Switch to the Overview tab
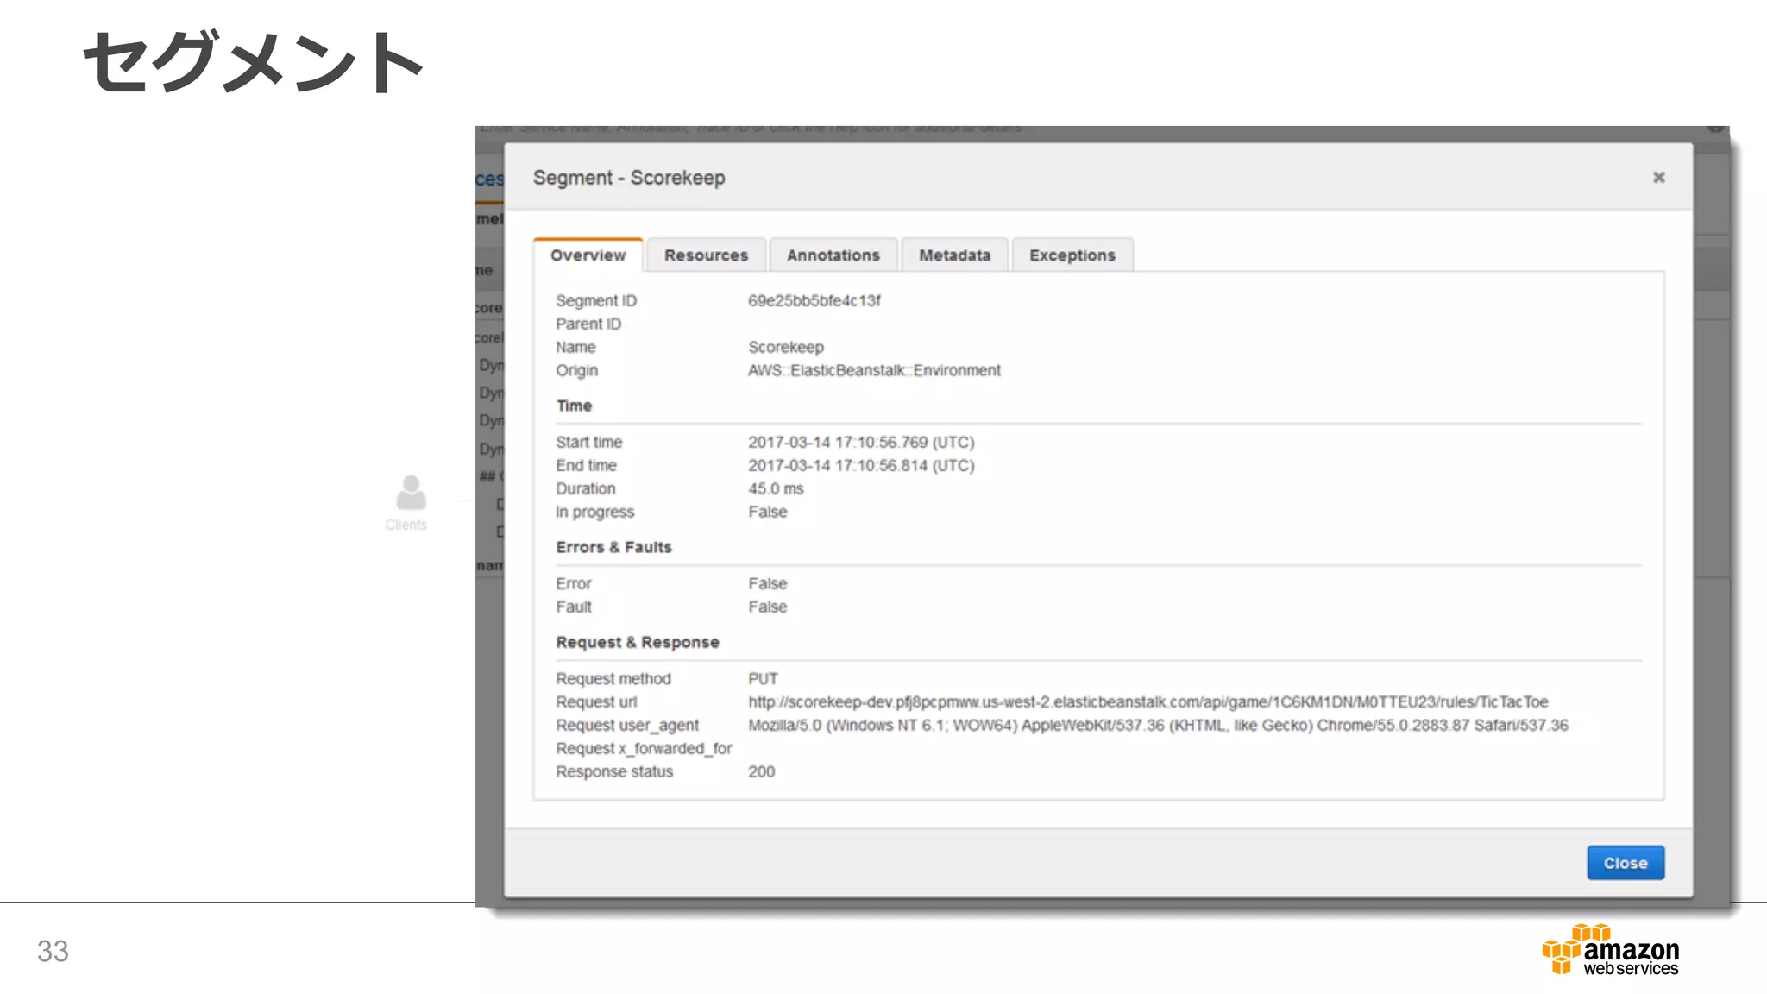Image resolution: width=1767 pixels, height=994 pixels. pos(588,255)
